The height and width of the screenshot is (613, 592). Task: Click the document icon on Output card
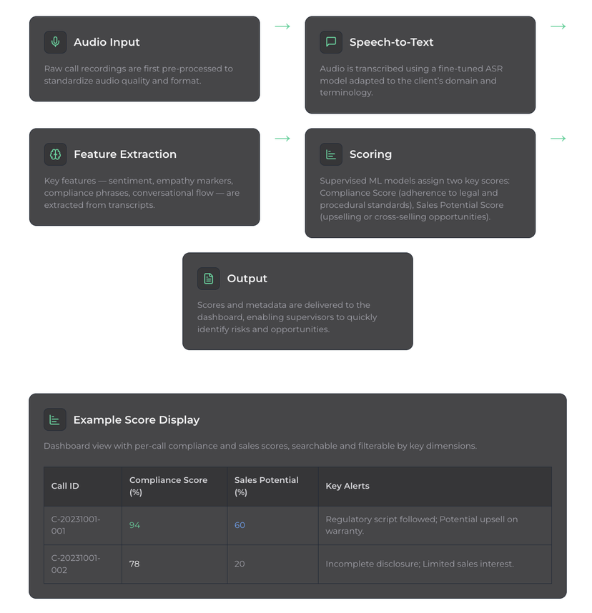(x=209, y=279)
